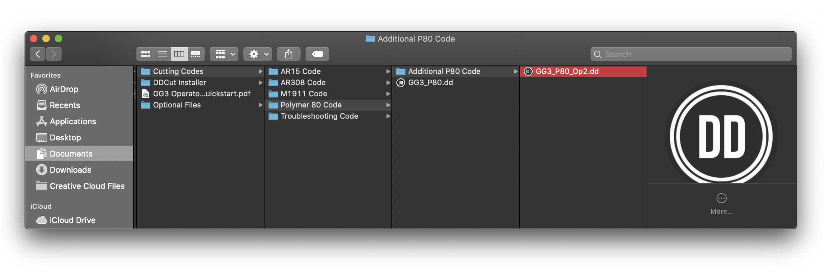Open AirDrop in the sidebar
This screenshot has width=824, height=274.
coord(64,89)
